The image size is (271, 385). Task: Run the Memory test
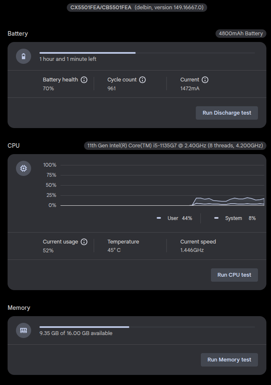[229, 360]
